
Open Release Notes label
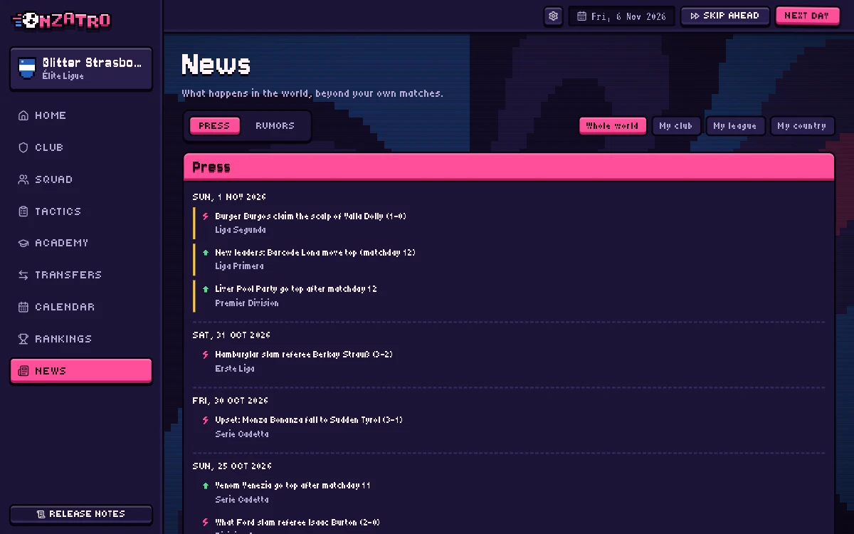point(87,514)
